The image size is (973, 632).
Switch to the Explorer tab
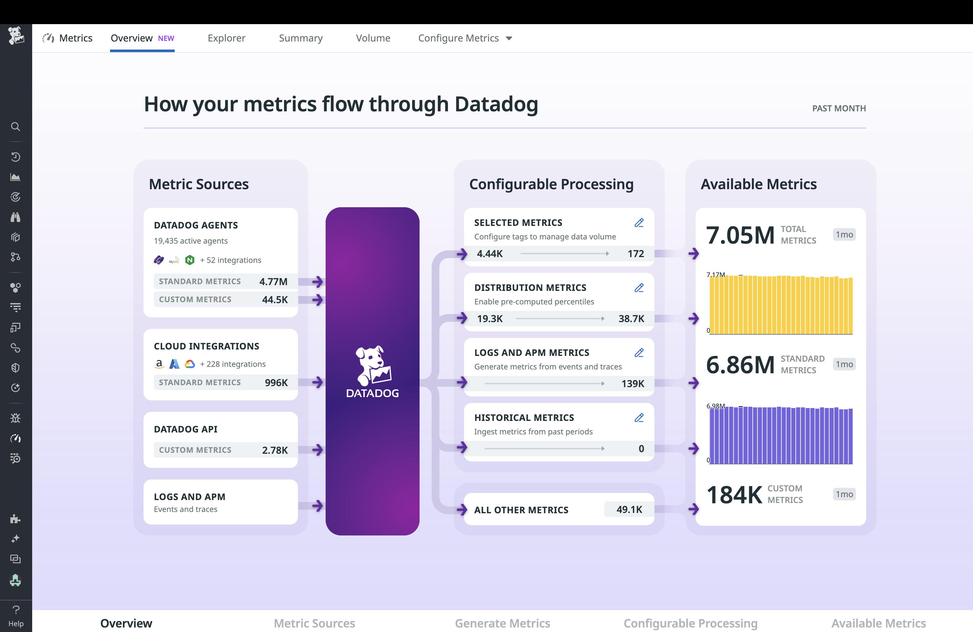[x=227, y=38]
